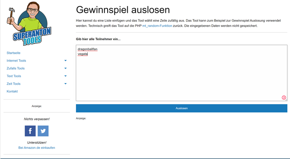This screenshot has height=159, width=290.
Task: Click the Gewinnspiel auslosen heading
Action: (x=123, y=10)
